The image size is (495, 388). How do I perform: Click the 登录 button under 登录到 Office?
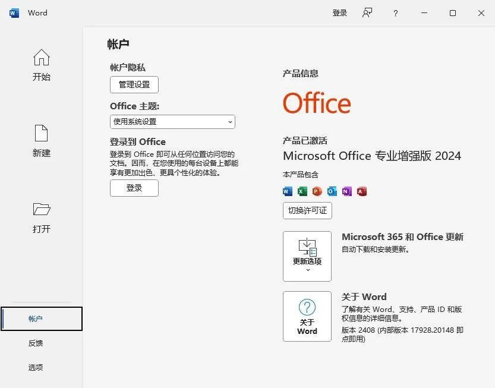[x=134, y=188]
